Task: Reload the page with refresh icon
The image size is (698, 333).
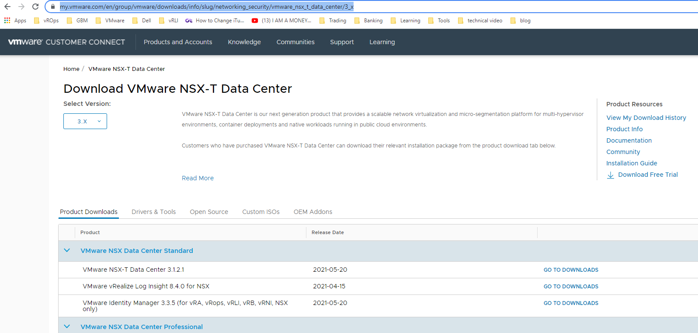Action: tap(35, 7)
